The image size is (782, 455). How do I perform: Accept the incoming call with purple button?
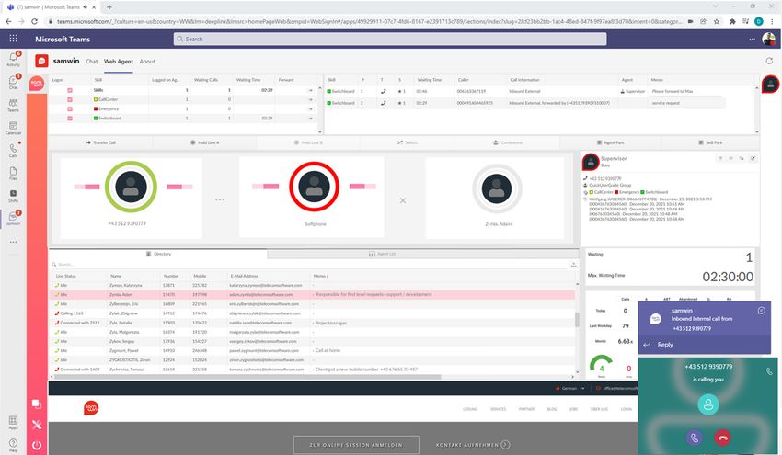(x=693, y=438)
